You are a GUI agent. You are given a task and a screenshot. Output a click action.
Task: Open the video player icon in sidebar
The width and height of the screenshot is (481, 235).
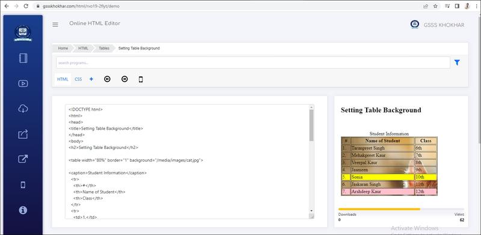coord(23,84)
